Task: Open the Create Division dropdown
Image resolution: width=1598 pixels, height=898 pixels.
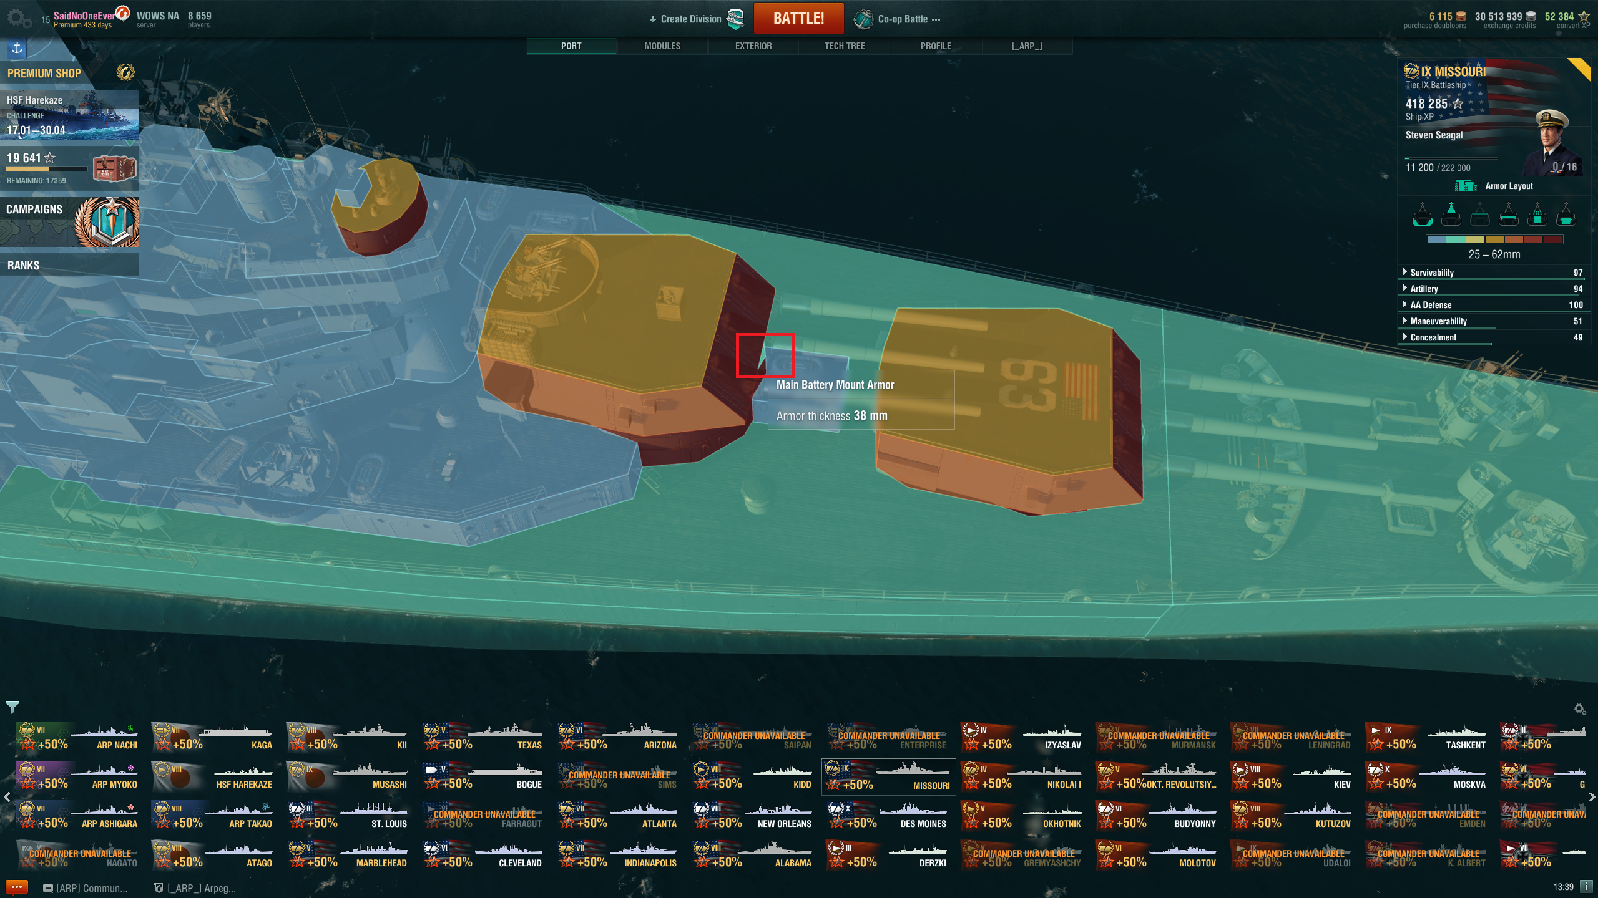Action: click(685, 19)
